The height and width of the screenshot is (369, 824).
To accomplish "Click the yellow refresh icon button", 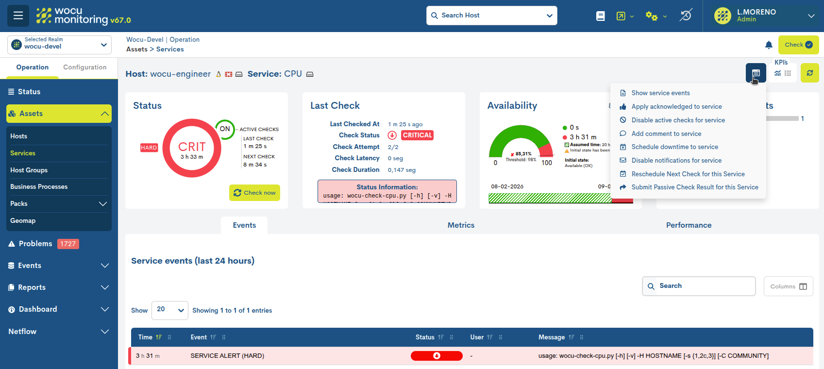I will click(809, 73).
